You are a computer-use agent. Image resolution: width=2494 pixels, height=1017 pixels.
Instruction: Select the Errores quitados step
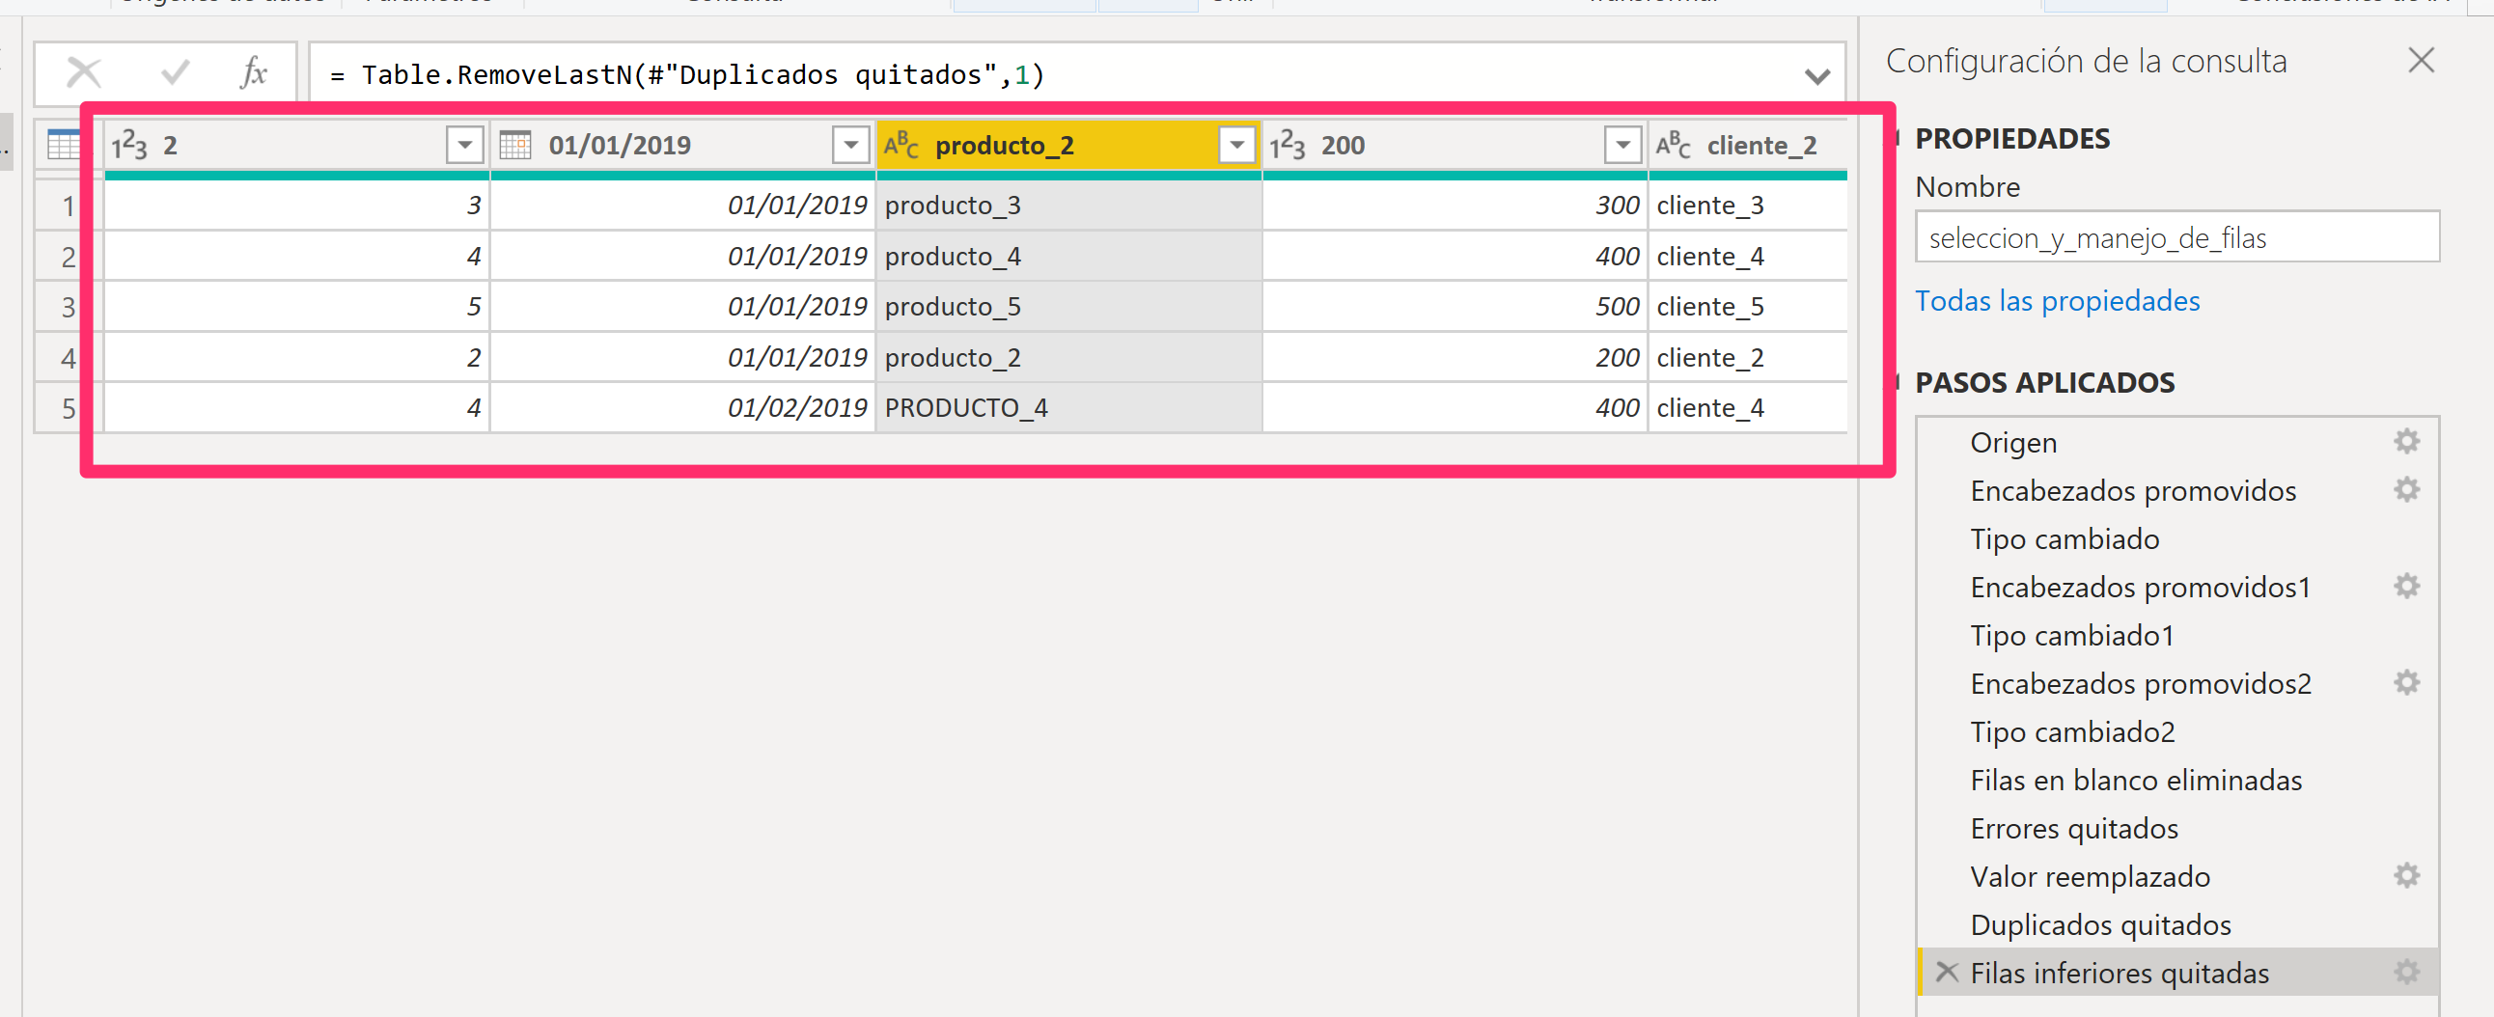pos(2177,829)
